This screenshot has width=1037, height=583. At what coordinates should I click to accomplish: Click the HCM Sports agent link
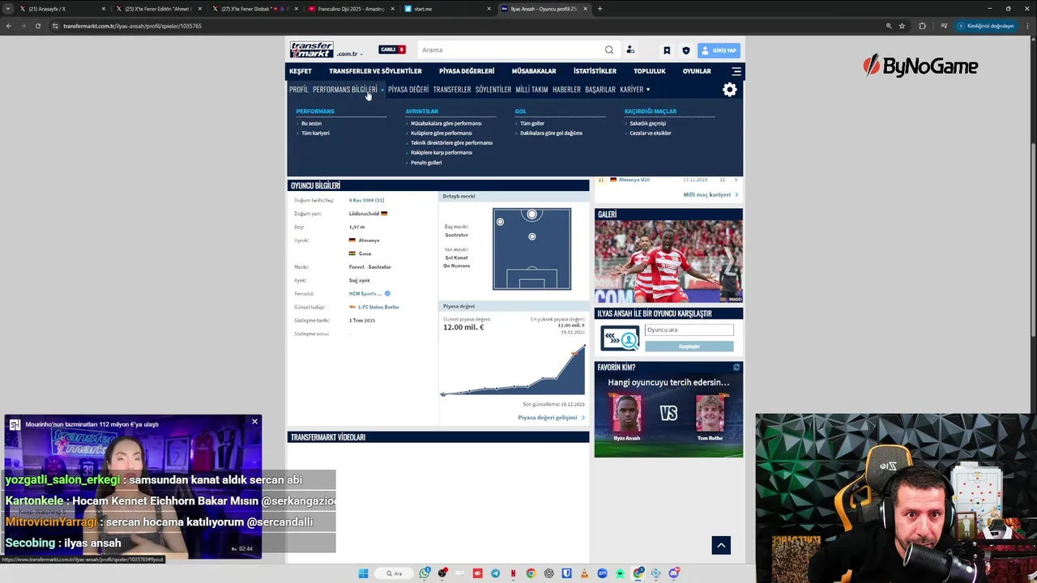[x=365, y=293]
